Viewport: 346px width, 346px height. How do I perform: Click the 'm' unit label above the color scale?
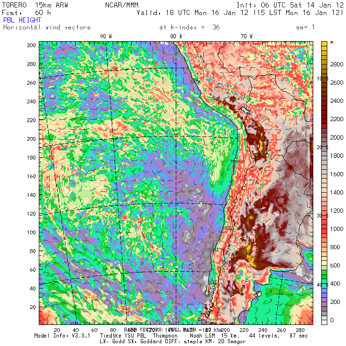[x=332, y=42]
